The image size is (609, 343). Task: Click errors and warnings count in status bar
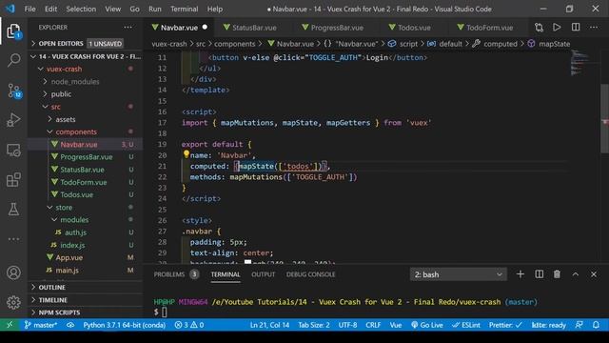click(189, 325)
